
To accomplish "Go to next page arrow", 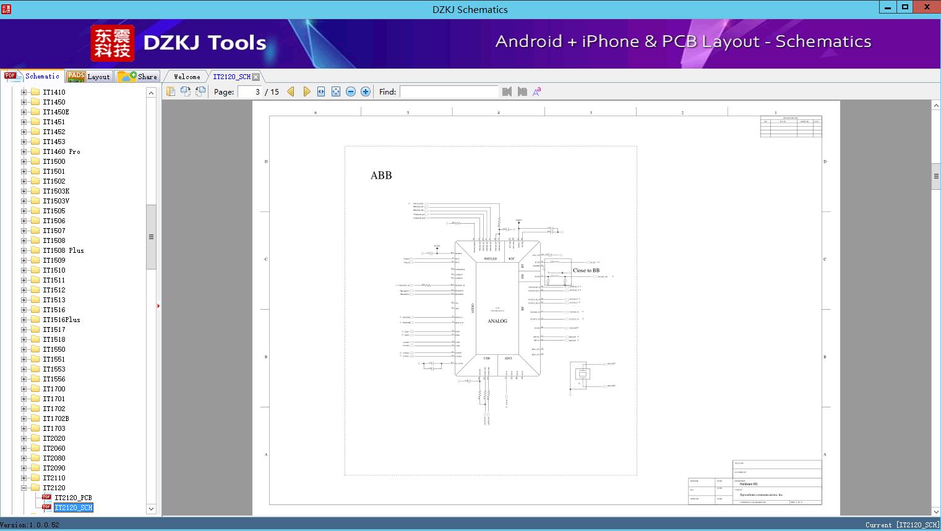I will [306, 91].
